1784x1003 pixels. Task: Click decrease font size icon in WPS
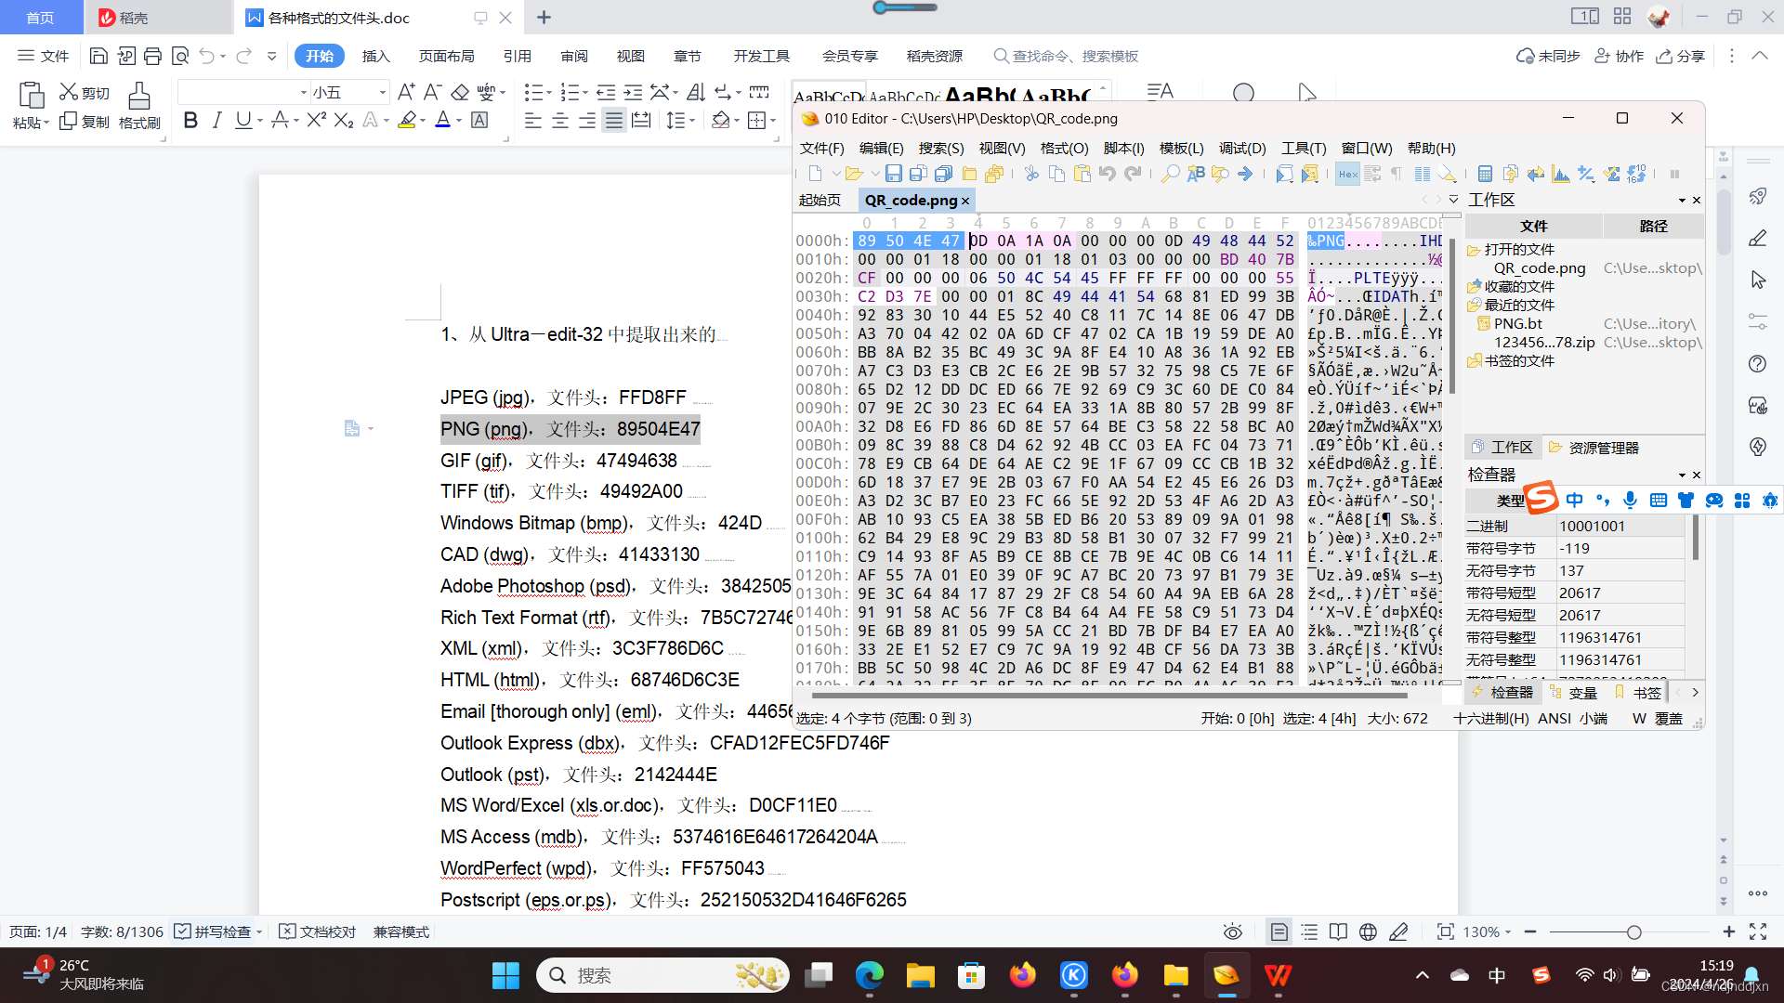(x=432, y=92)
